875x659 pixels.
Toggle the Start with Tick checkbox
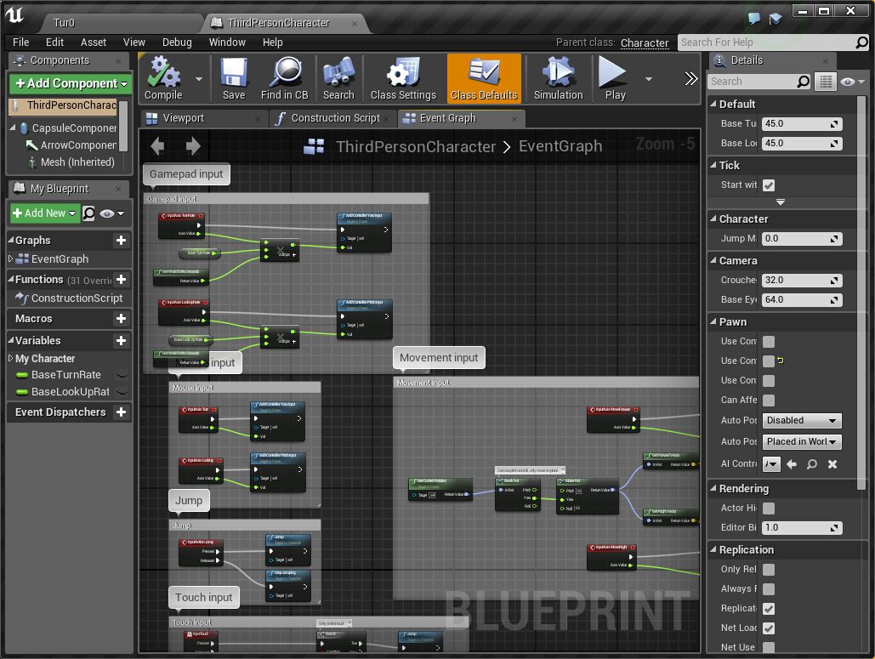[769, 185]
